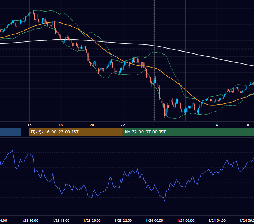Click the hour label 16 on the upper axis

point(30,125)
